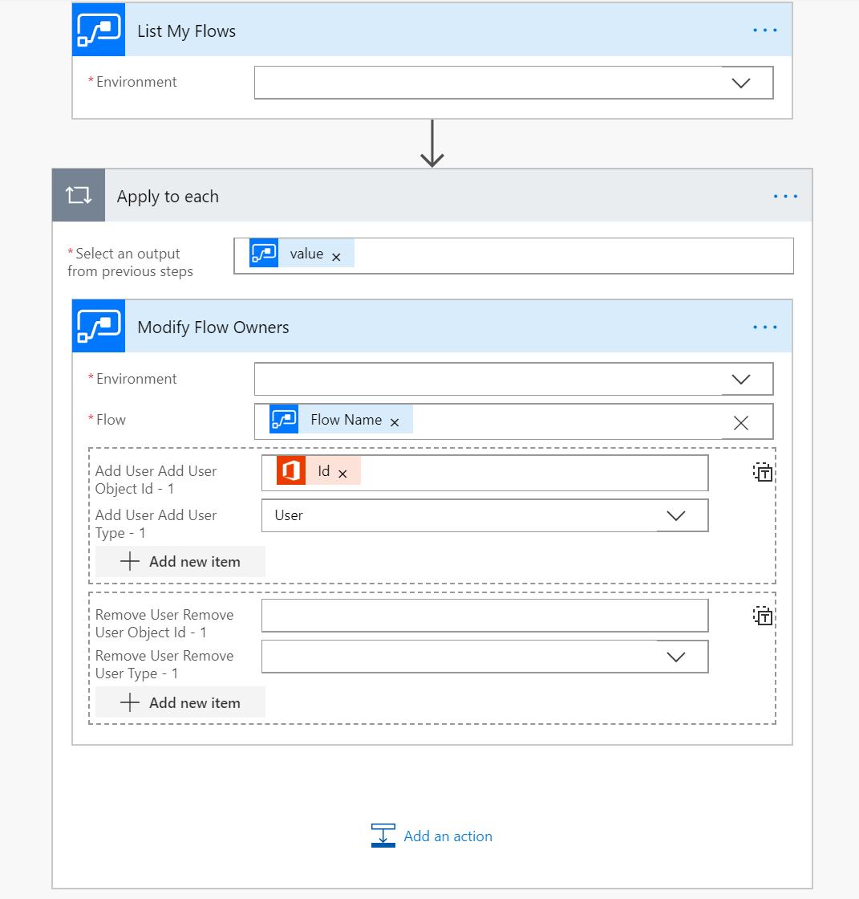The image size is (859, 899).
Task: Switch Remove User fields to input entire array
Action: pos(763,616)
